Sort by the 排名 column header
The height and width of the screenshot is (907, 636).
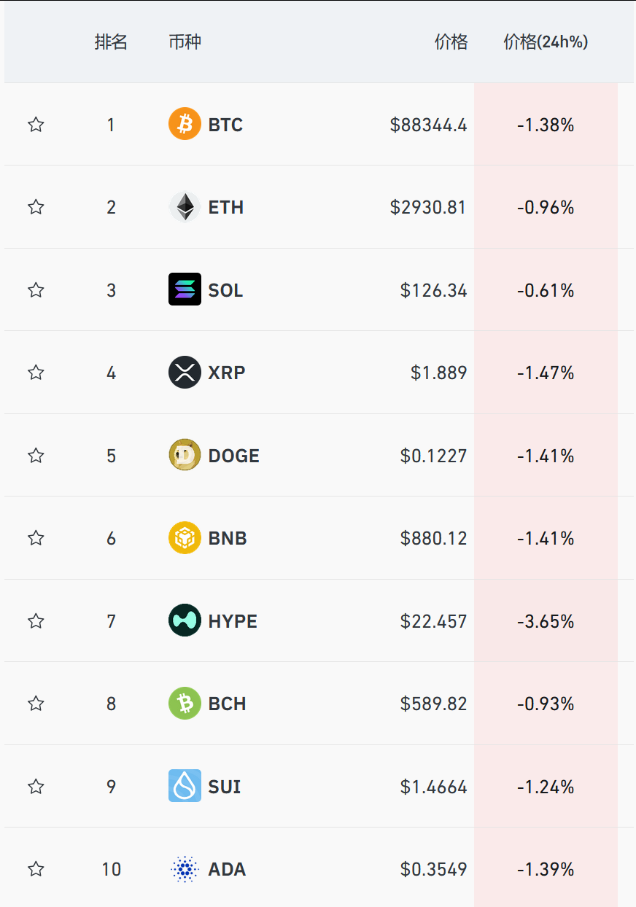tap(111, 42)
